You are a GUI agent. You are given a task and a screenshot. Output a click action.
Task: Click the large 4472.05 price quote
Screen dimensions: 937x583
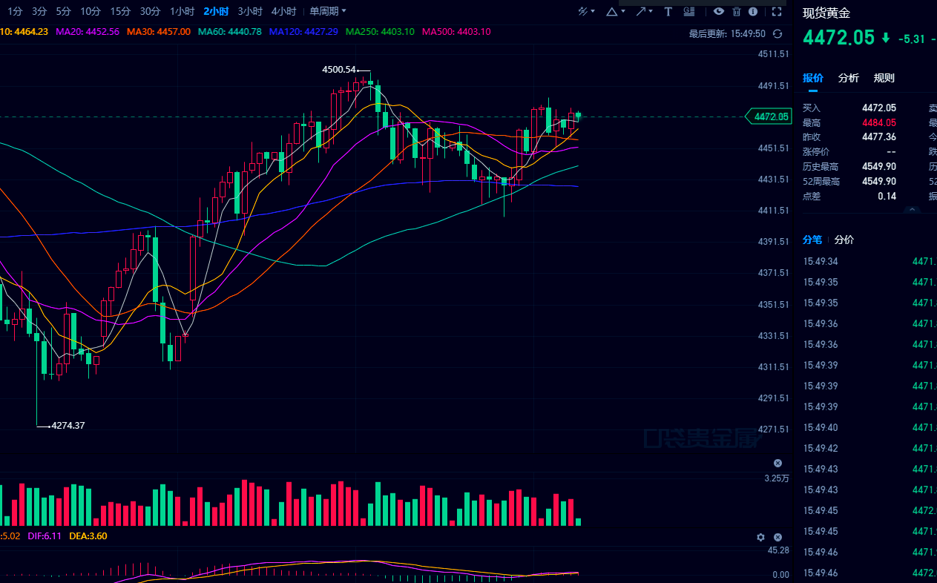[838, 38]
